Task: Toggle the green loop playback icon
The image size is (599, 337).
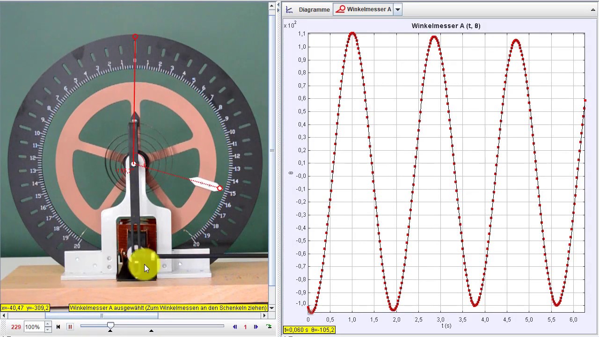Action: tap(269, 327)
